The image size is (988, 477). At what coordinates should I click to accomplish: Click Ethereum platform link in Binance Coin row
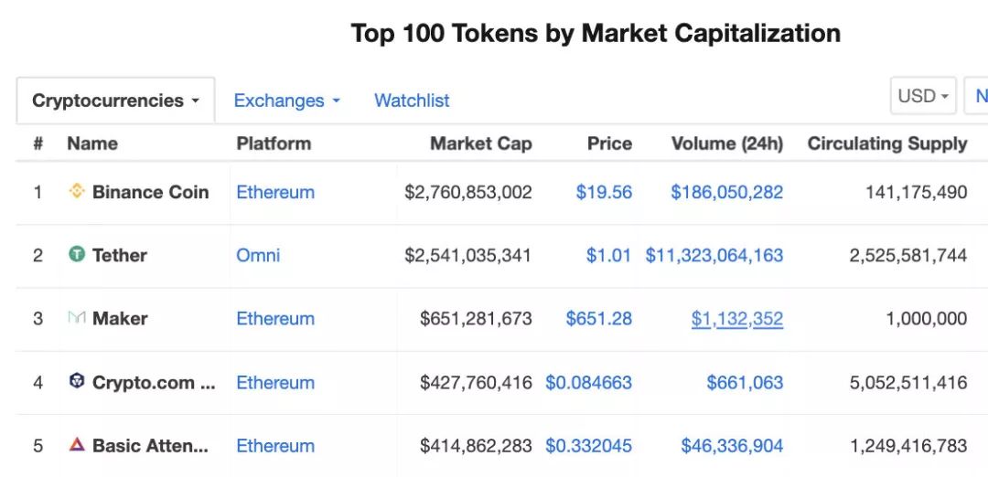pos(275,192)
